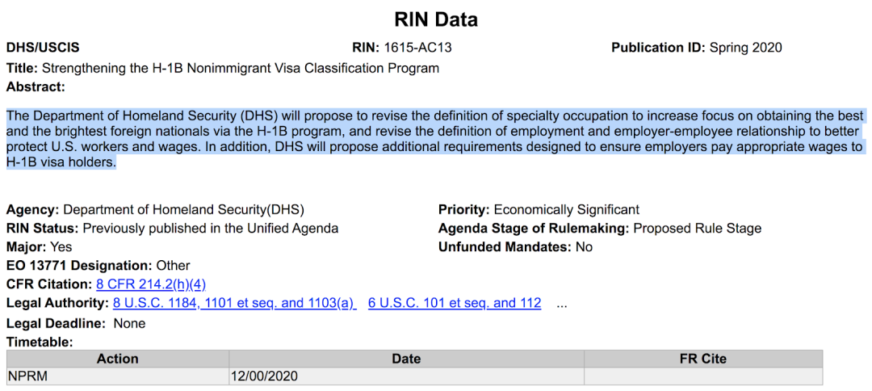The height and width of the screenshot is (391, 872).
Task: Click the Agency Department of Homeland Security line
Action: [x=155, y=210]
